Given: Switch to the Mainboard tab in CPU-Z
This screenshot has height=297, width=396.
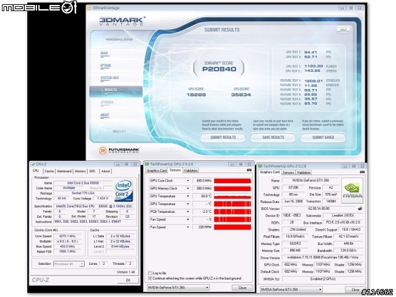Looking at the screenshot, I should [64, 171].
